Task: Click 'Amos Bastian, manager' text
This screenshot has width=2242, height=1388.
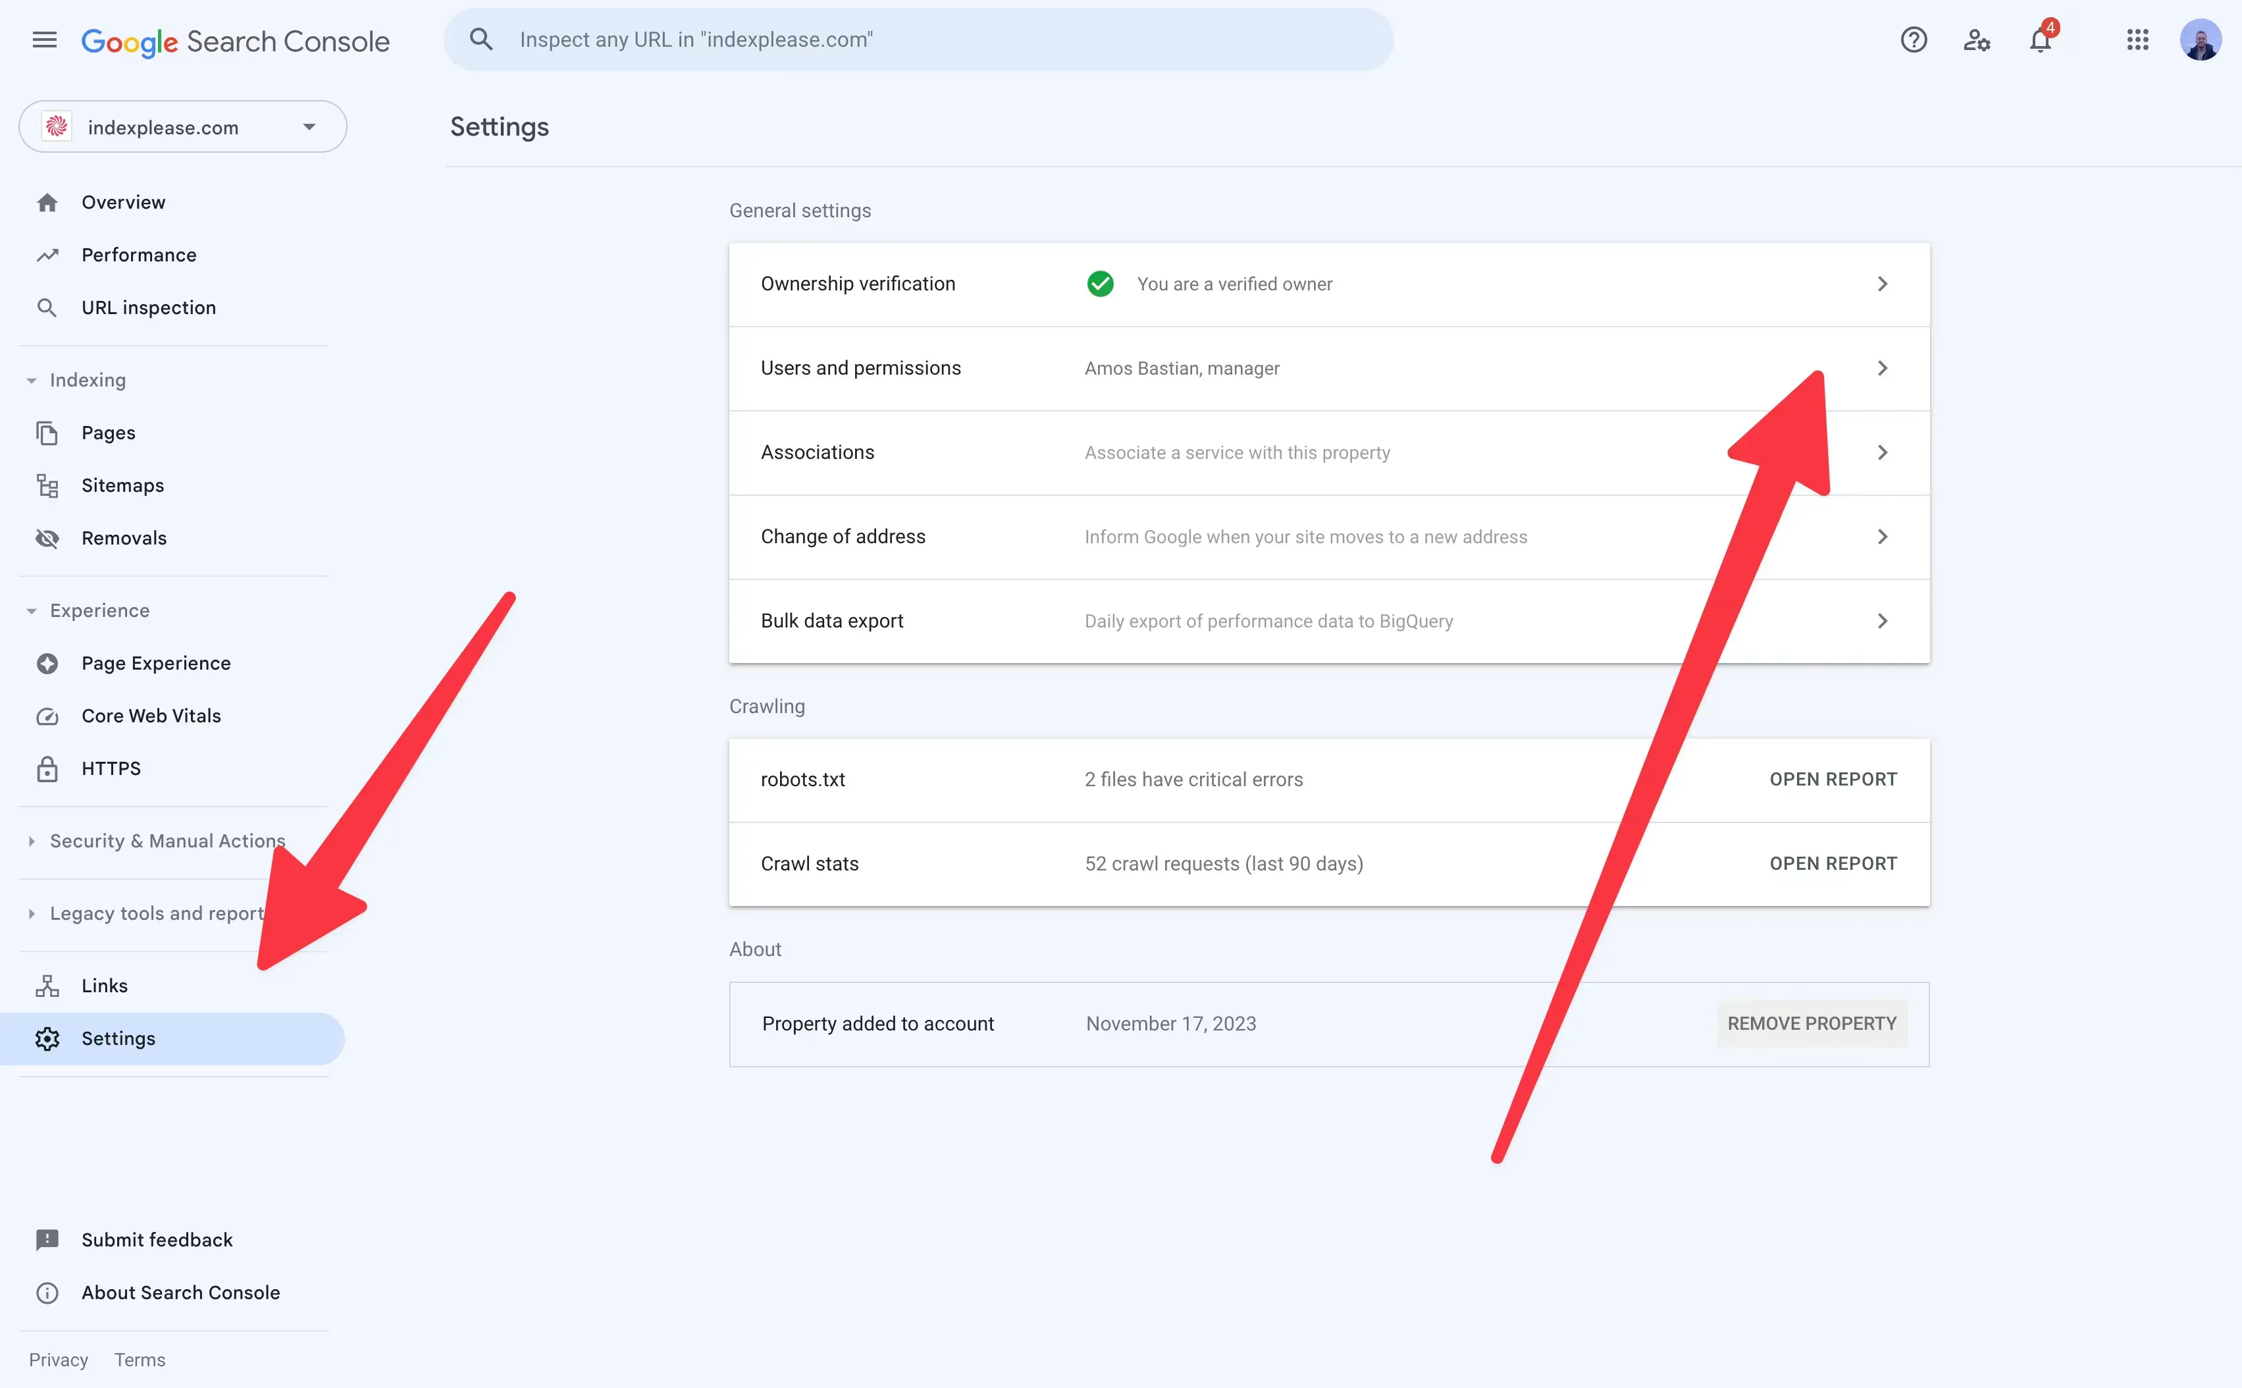Action: click(1181, 368)
